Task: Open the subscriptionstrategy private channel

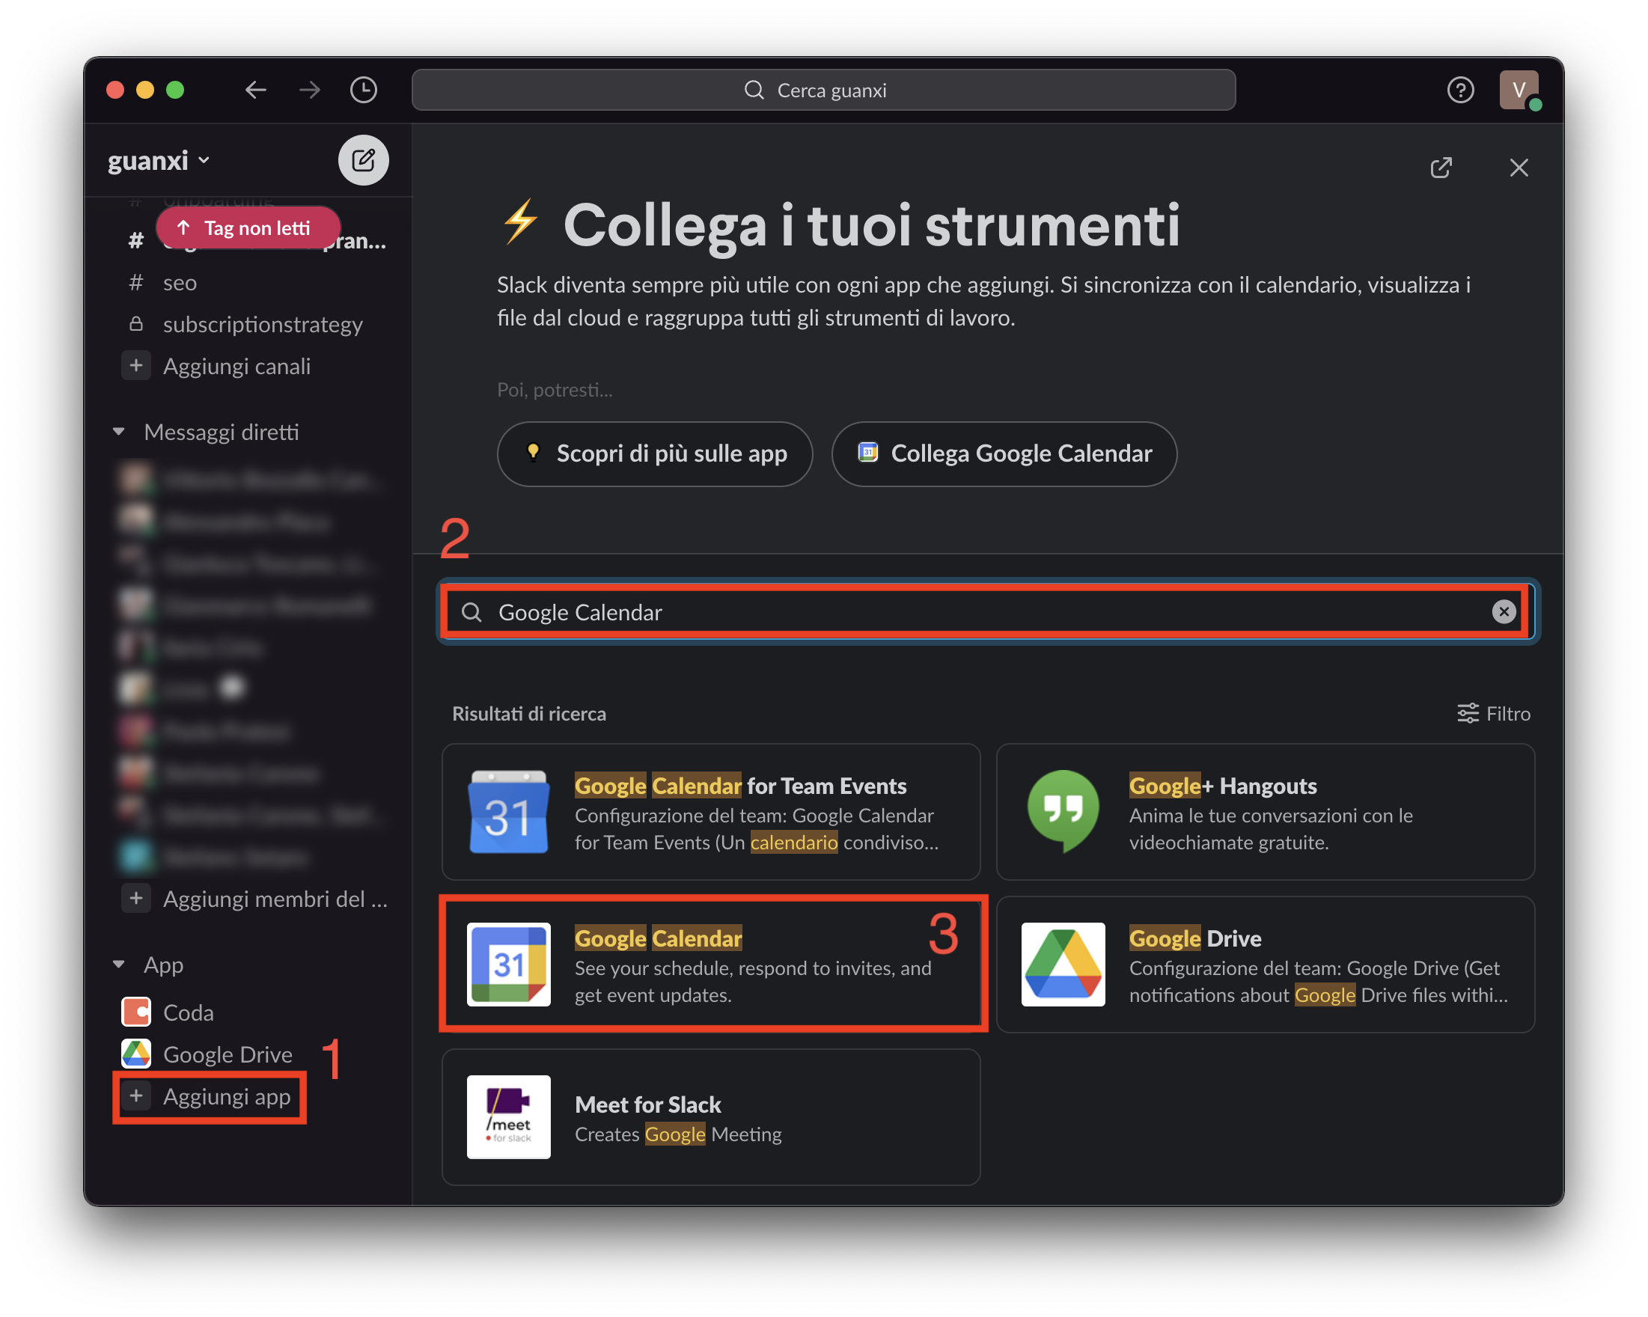Action: point(262,325)
